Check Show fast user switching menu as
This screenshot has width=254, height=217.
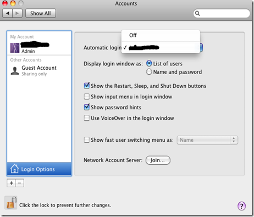pyautogui.click(x=87, y=140)
